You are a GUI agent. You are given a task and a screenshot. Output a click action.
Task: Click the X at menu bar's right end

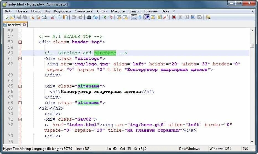[252, 11]
